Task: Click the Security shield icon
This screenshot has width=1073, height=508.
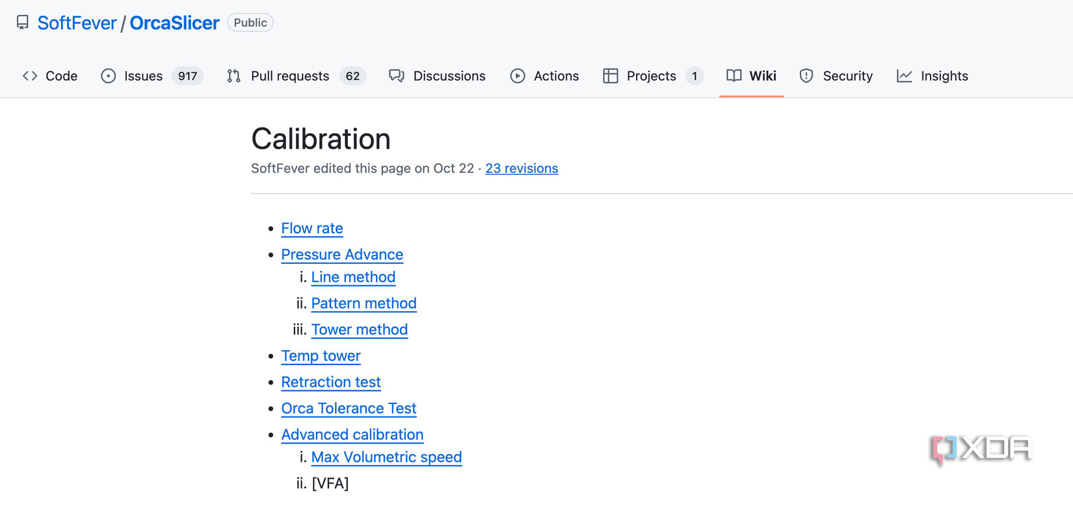Action: (806, 76)
